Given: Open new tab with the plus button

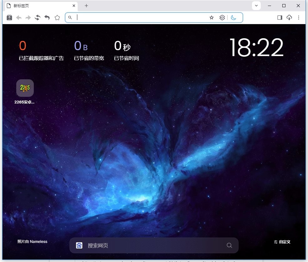Looking at the screenshot, I should [86, 6].
